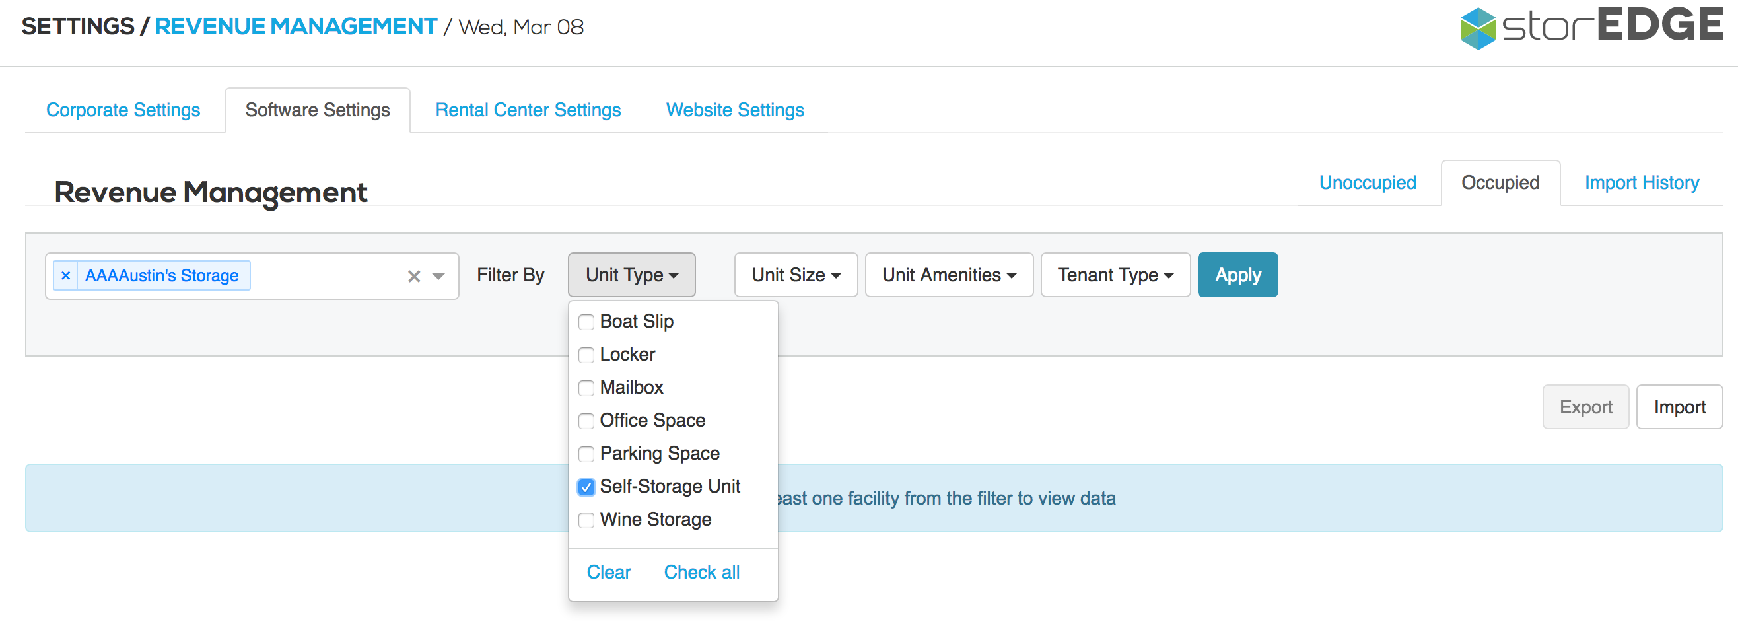Toggle the Wine Storage checkbox
Viewport: 1738px width, 638px height.
tap(586, 520)
